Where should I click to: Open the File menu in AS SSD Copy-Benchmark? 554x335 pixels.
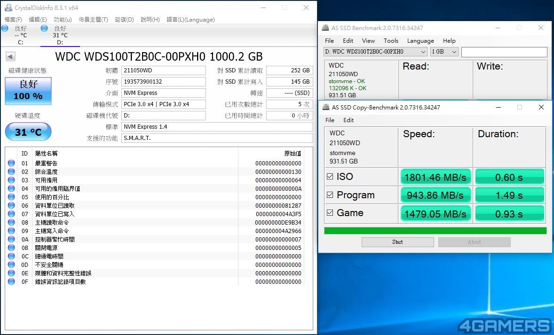(x=330, y=120)
